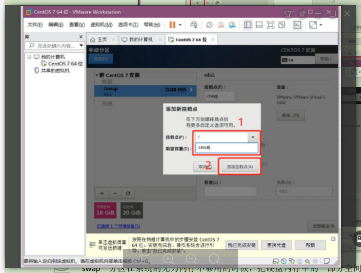
Task: Click the stretch guest display icon
Action: click(x=313, y=25)
